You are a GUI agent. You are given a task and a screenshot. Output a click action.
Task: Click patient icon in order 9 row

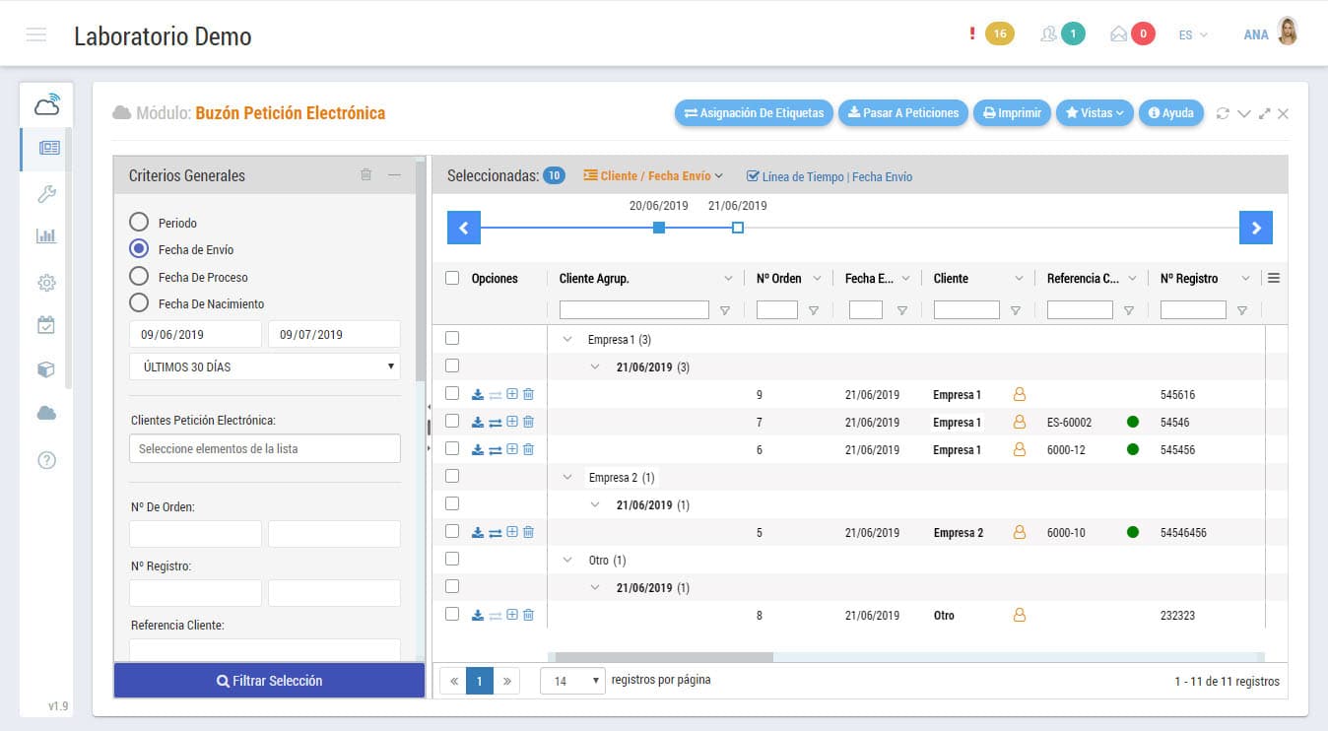(x=1020, y=394)
